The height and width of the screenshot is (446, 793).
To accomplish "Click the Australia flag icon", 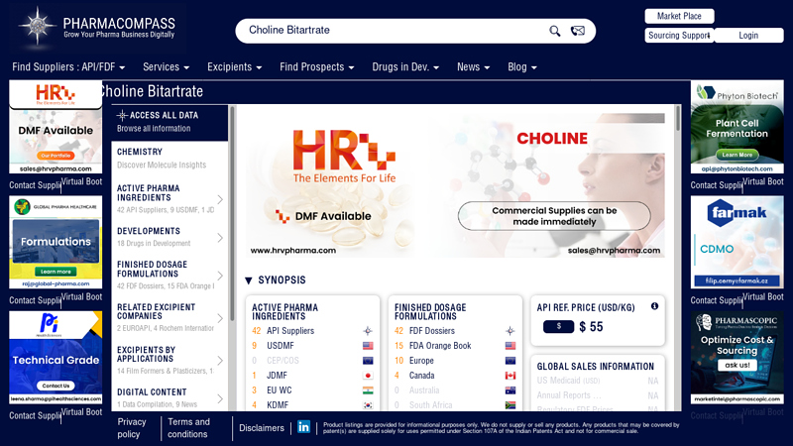I will tap(510, 390).
